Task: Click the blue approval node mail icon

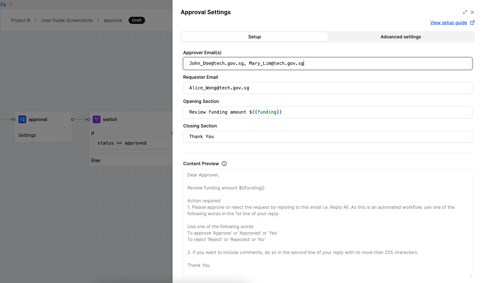Action: 22,119
